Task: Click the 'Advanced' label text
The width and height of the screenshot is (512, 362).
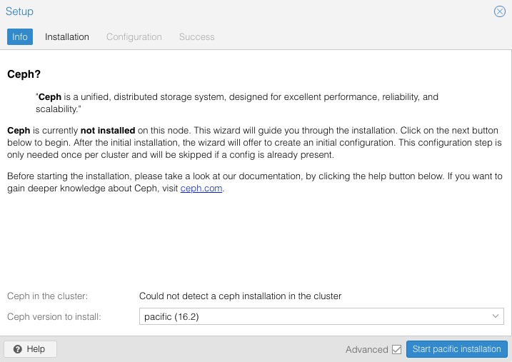Action: [x=367, y=349]
